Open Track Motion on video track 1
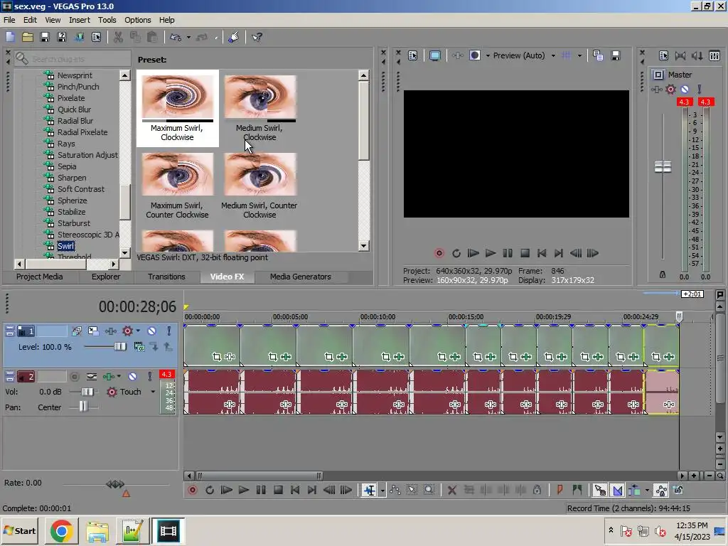The image size is (728, 546). coord(93,331)
